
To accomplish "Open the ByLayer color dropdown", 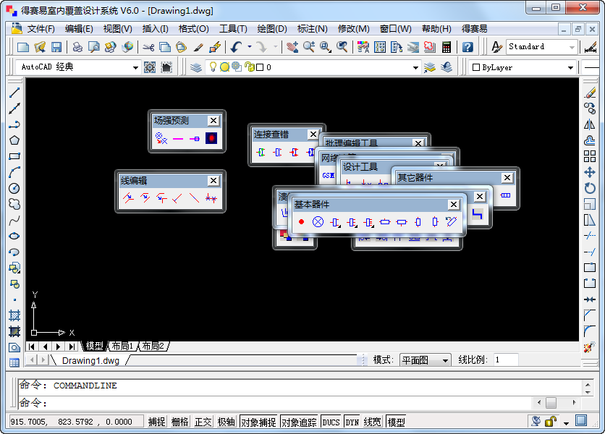I will (570, 67).
